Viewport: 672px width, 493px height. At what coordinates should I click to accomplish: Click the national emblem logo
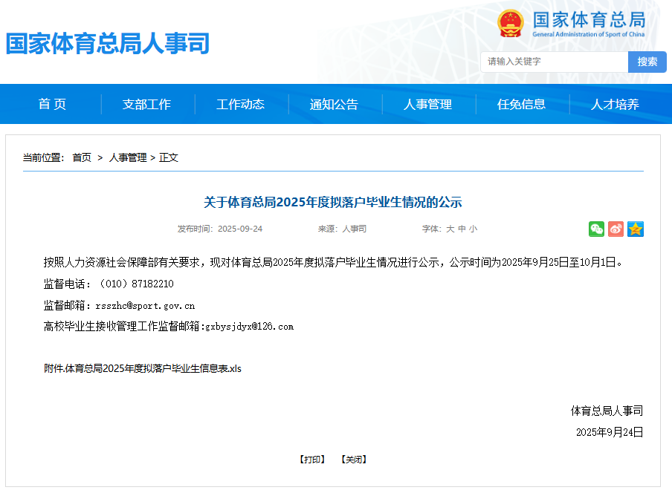coord(511,24)
